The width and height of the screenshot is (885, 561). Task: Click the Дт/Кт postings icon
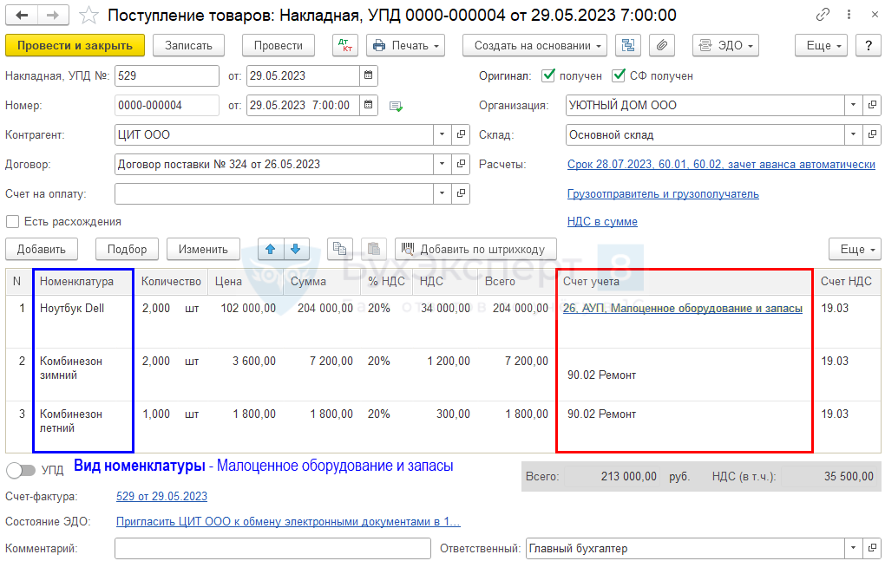click(344, 46)
